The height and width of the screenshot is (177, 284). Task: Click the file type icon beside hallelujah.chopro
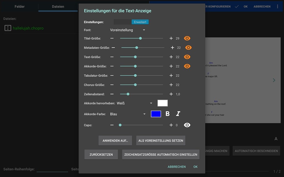point(8,28)
